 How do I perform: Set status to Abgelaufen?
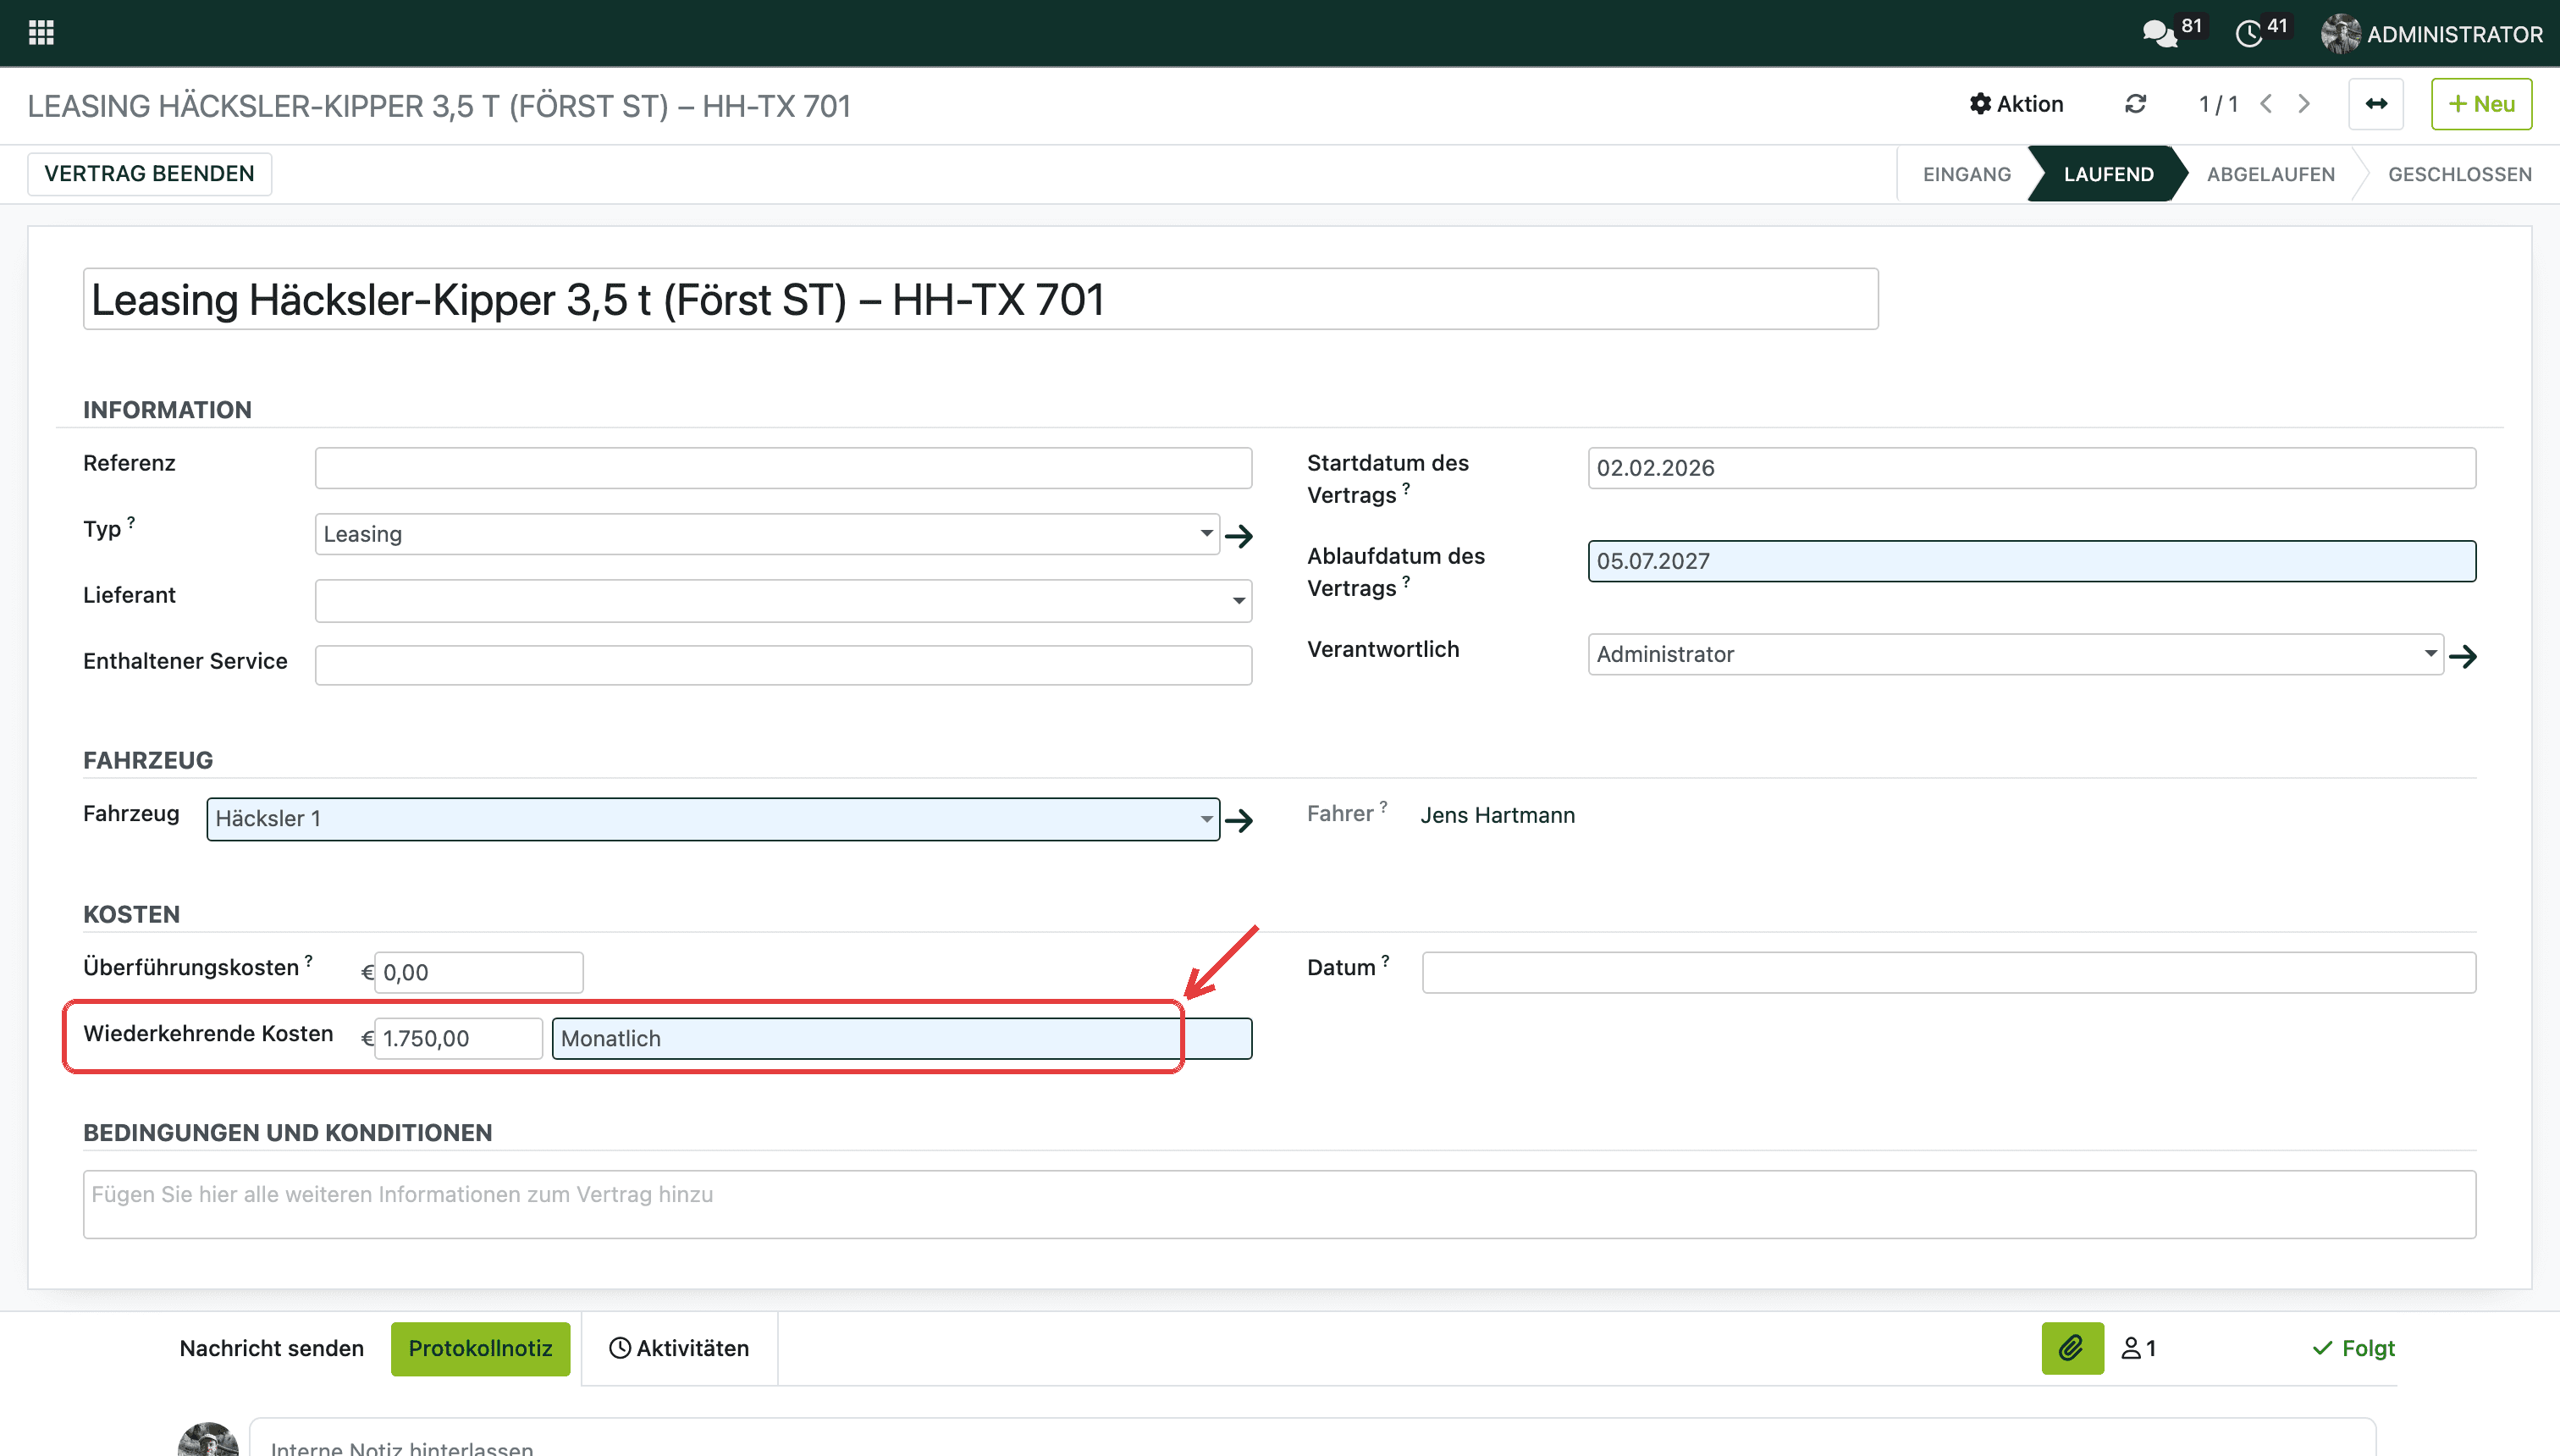[2271, 174]
